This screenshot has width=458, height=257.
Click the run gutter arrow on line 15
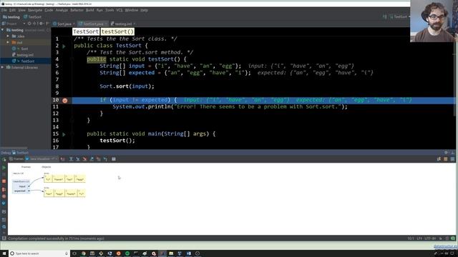click(64, 134)
